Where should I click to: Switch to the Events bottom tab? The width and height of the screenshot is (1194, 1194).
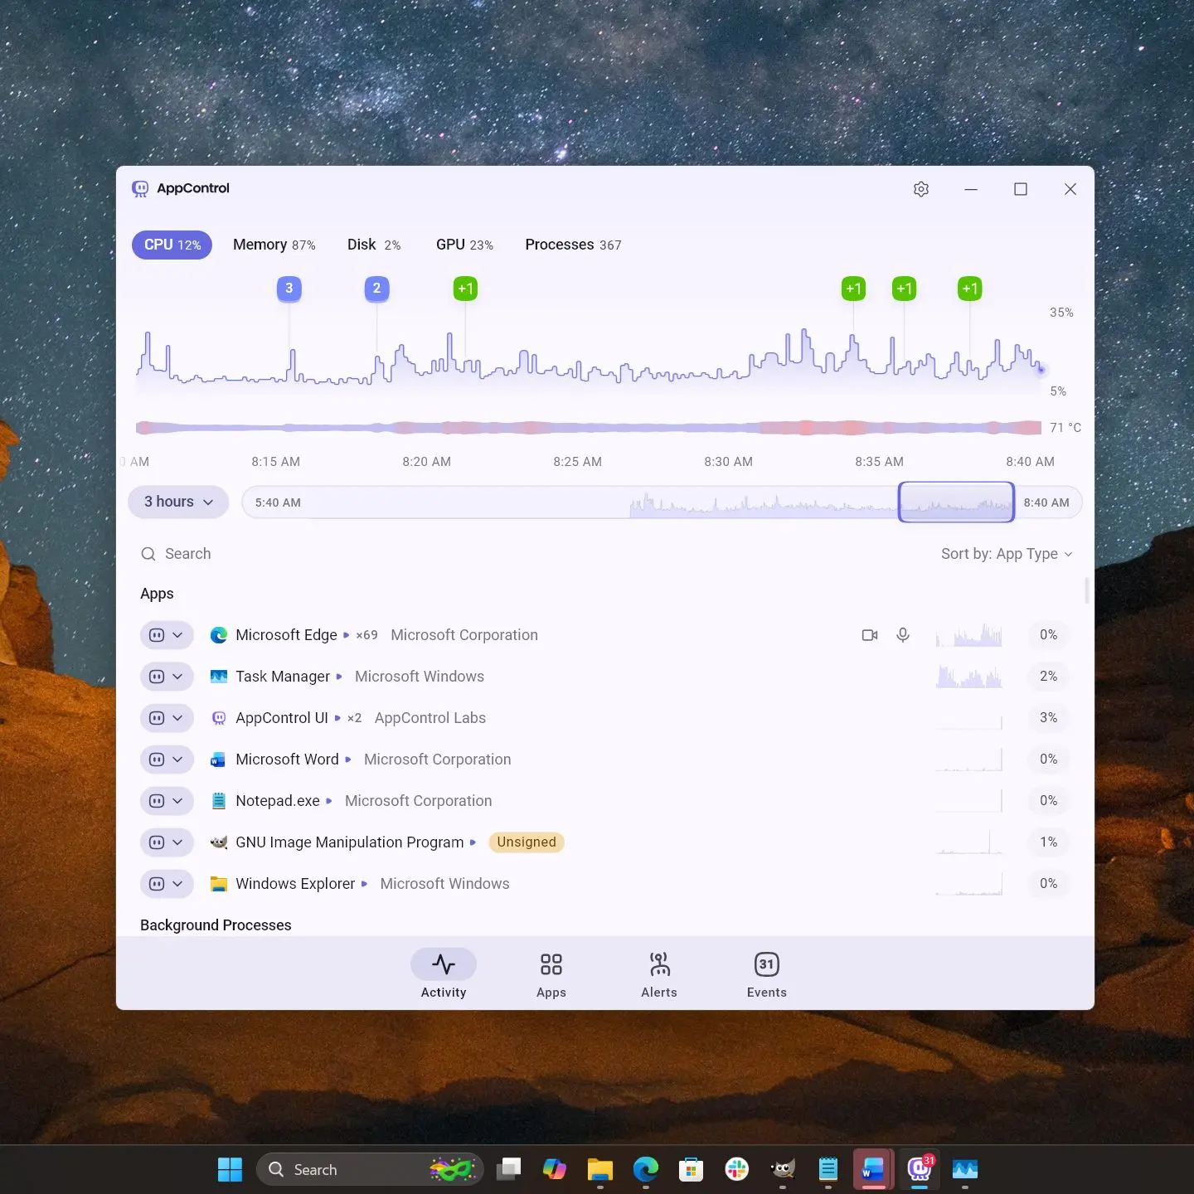coord(767,974)
